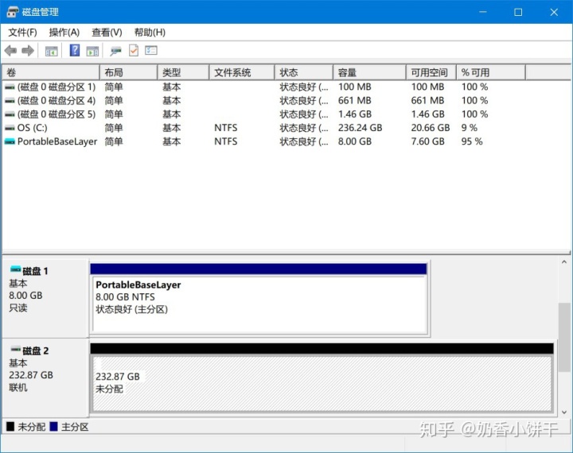Sort by the % 可用 column header
Viewport: 573px width, 453px height.
click(x=491, y=72)
